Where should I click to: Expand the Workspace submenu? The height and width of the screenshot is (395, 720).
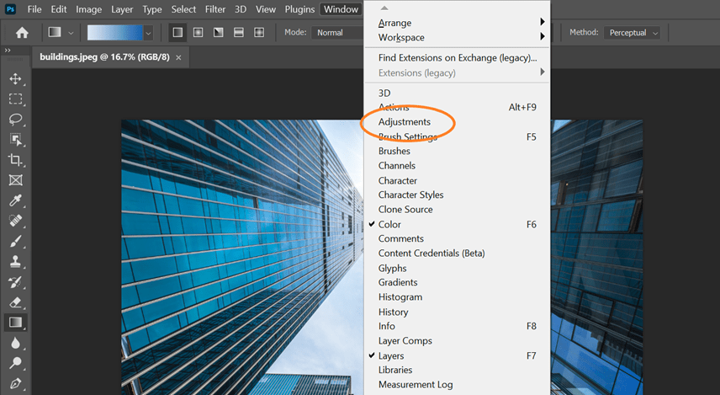point(458,38)
